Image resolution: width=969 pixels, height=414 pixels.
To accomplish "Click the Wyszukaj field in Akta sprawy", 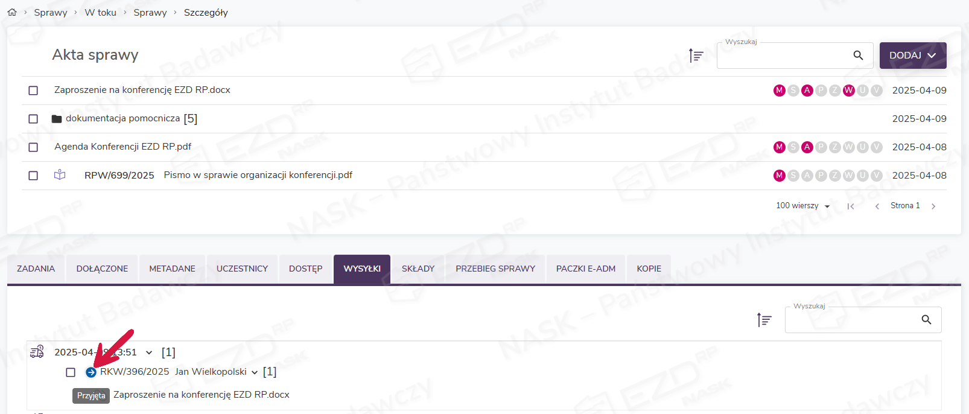I will pos(783,56).
